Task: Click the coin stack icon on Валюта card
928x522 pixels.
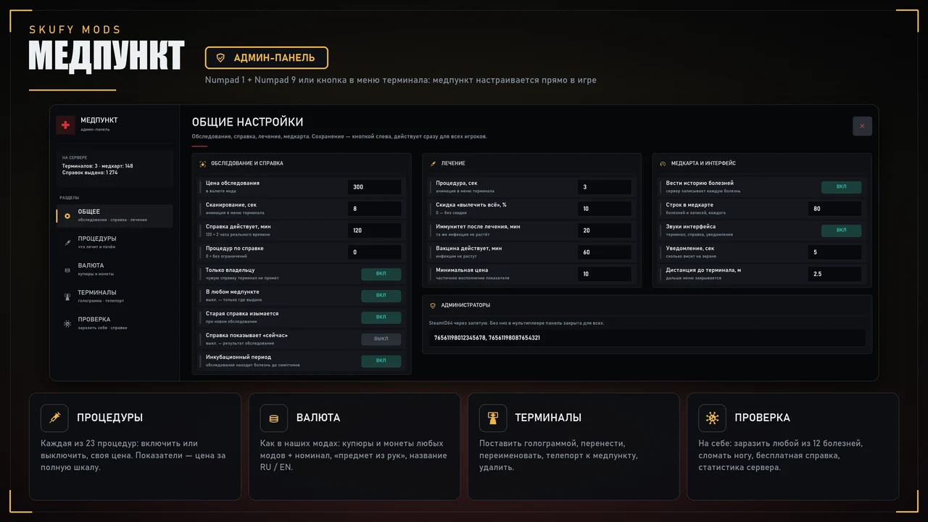Action: pyautogui.click(x=274, y=418)
